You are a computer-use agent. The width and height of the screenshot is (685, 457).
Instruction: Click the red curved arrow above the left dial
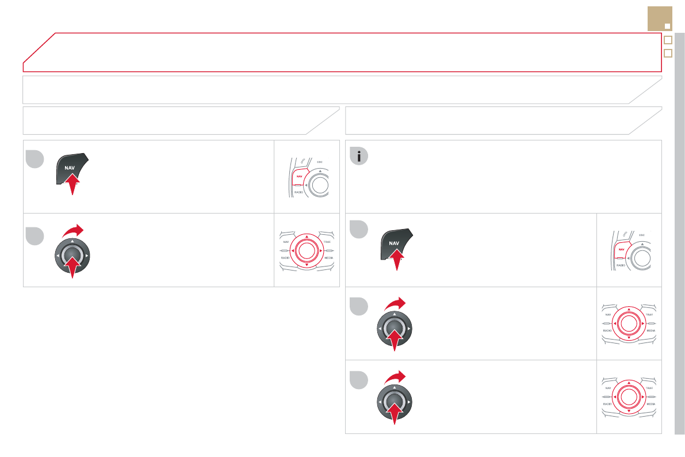pyautogui.click(x=72, y=230)
